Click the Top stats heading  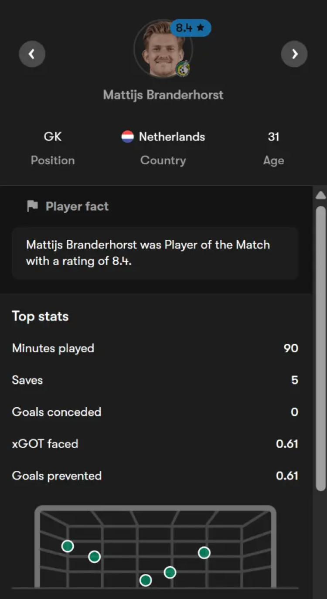(x=40, y=316)
